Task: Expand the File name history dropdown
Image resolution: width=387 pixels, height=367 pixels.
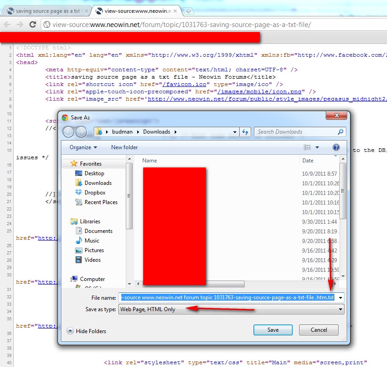Action: tap(340, 297)
